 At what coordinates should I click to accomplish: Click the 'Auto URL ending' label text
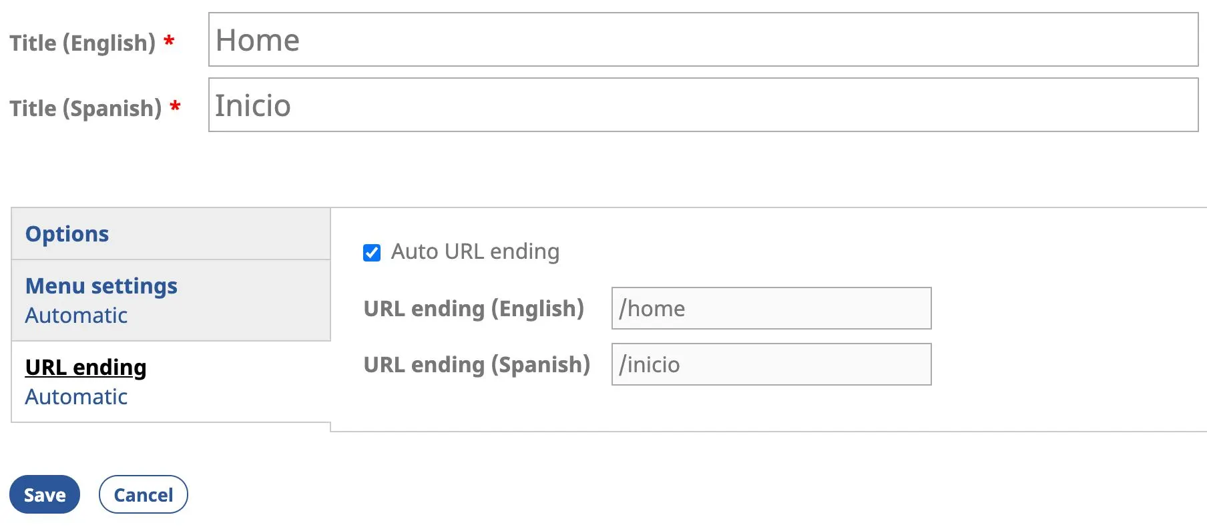coord(475,251)
